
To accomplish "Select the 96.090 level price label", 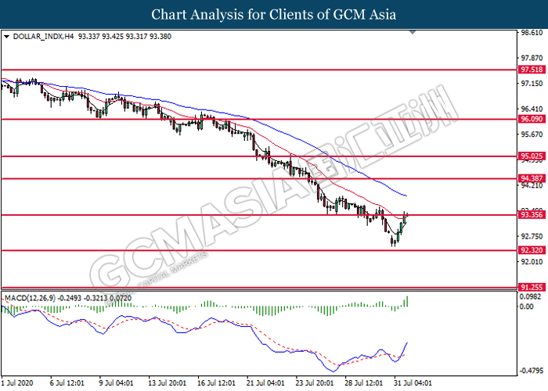I will pyautogui.click(x=532, y=119).
